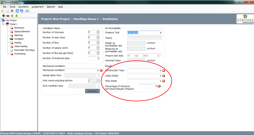Open the Lobby Detail dropdown
This screenshot has width=254, height=135.
pyautogui.click(x=160, y=76)
